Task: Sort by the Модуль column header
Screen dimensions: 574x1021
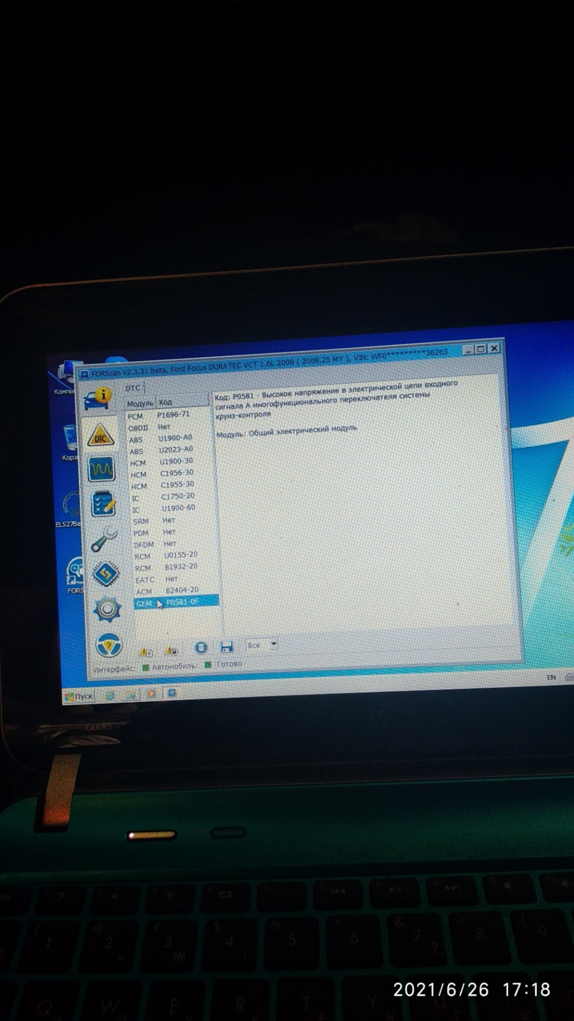Action: point(140,404)
